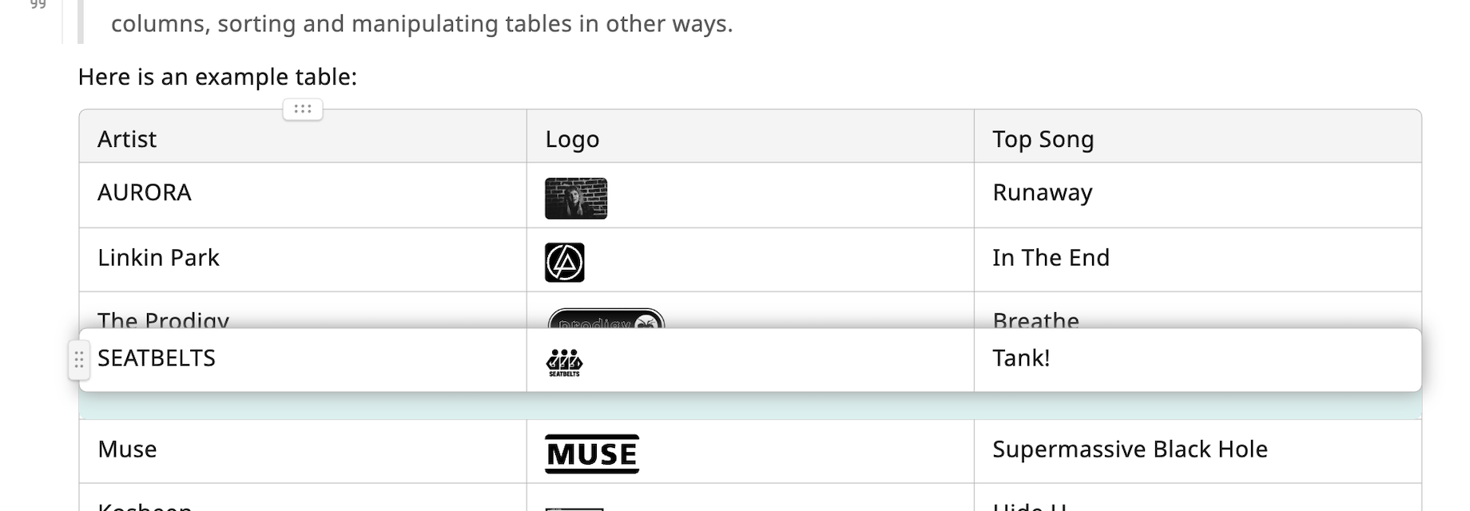Screen dimensions: 1470x511
Task: Select the Top Song header cell
Action: (1197, 140)
